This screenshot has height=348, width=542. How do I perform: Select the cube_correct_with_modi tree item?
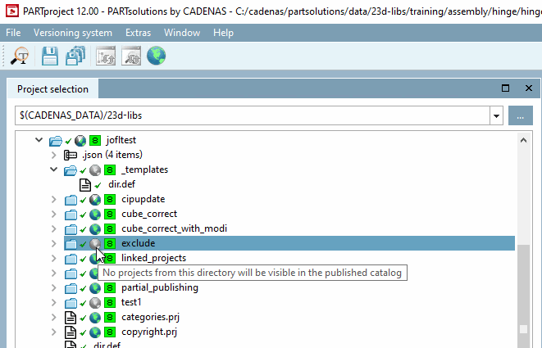pyautogui.click(x=174, y=229)
